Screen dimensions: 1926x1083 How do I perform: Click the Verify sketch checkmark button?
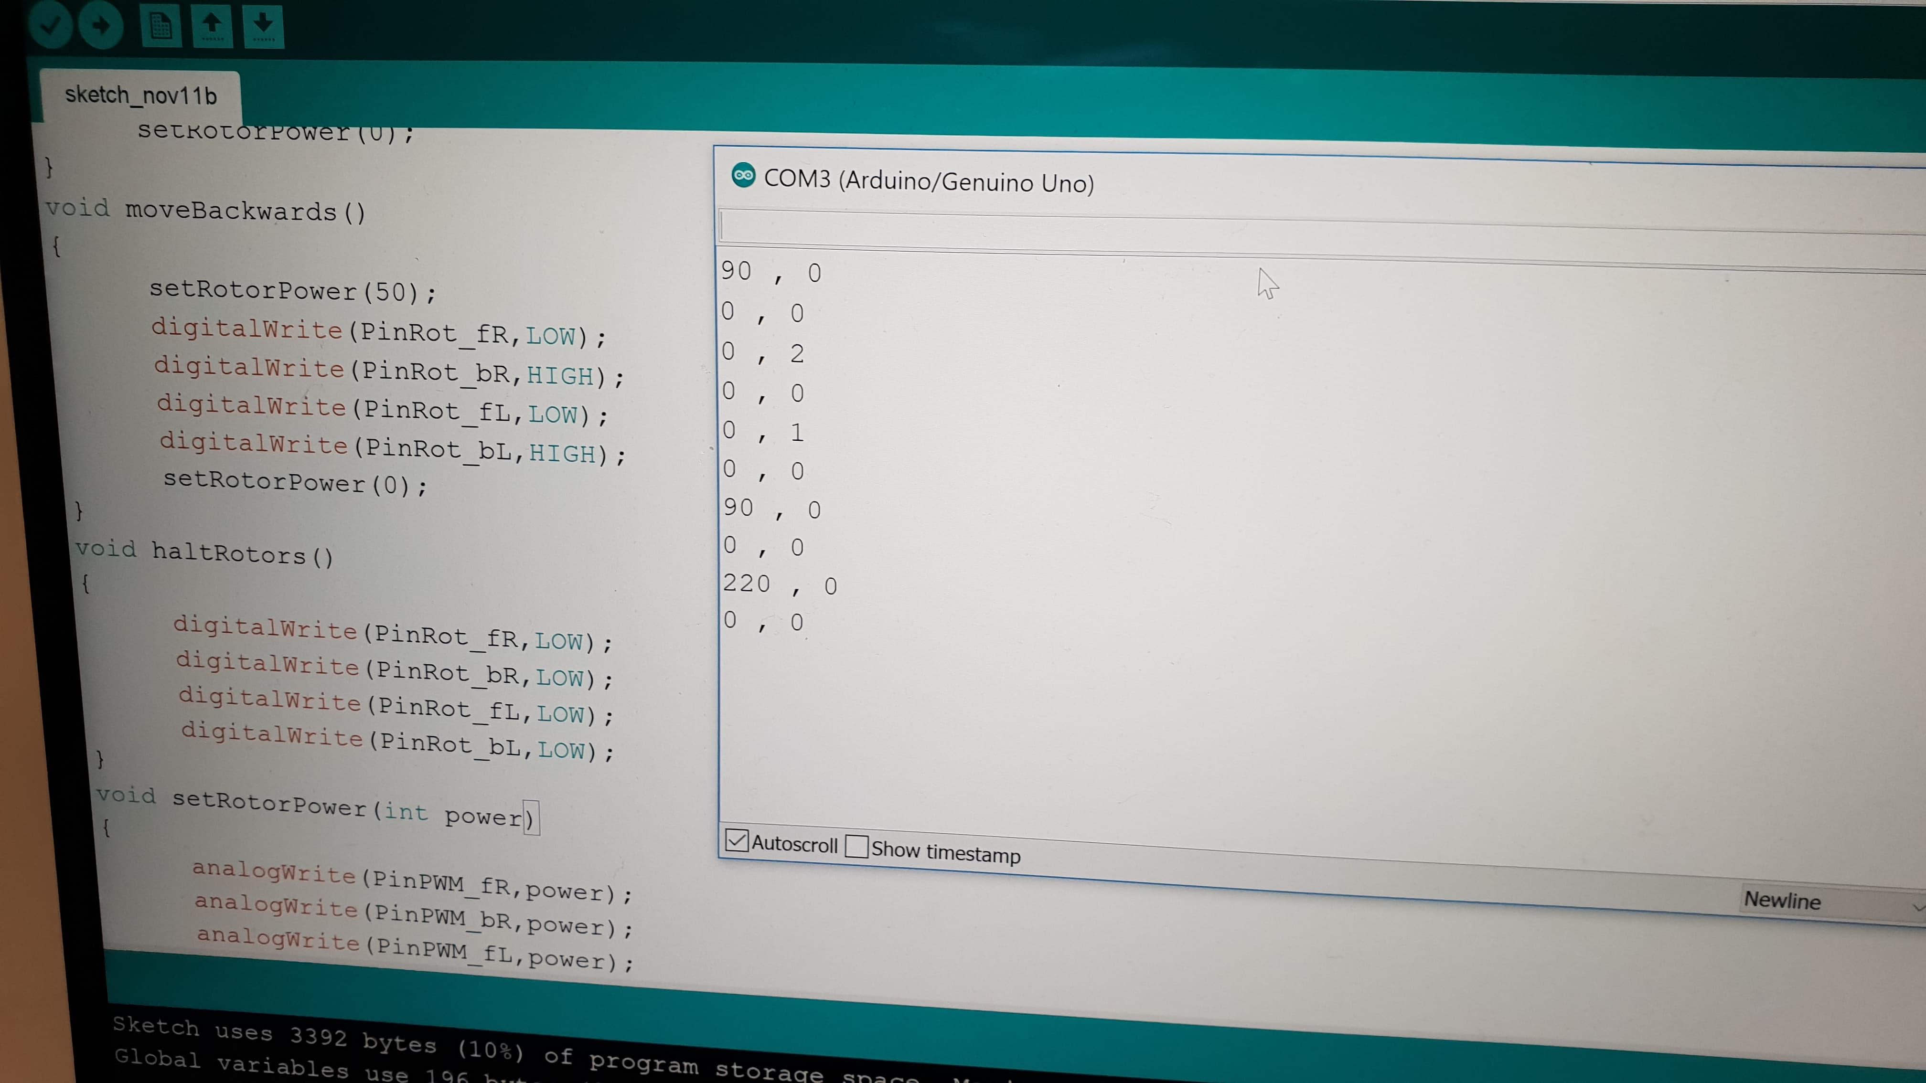point(50,25)
